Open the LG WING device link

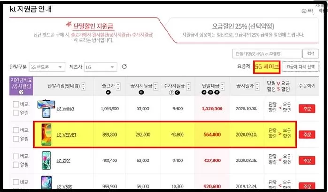(65, 109)
